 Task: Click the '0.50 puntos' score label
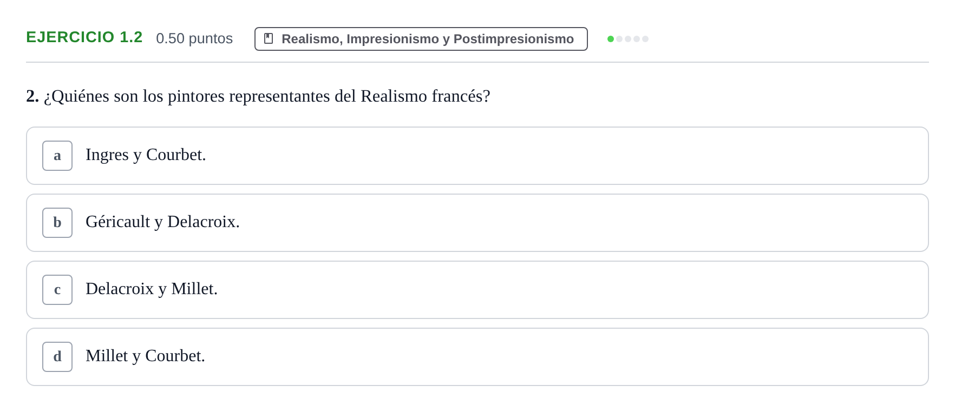click(194, 38)
